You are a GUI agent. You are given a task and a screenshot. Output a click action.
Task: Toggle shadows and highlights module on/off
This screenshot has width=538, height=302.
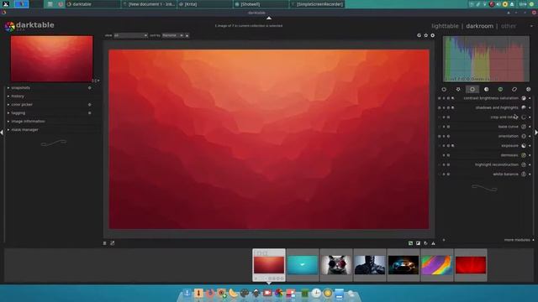pos(524,107)
